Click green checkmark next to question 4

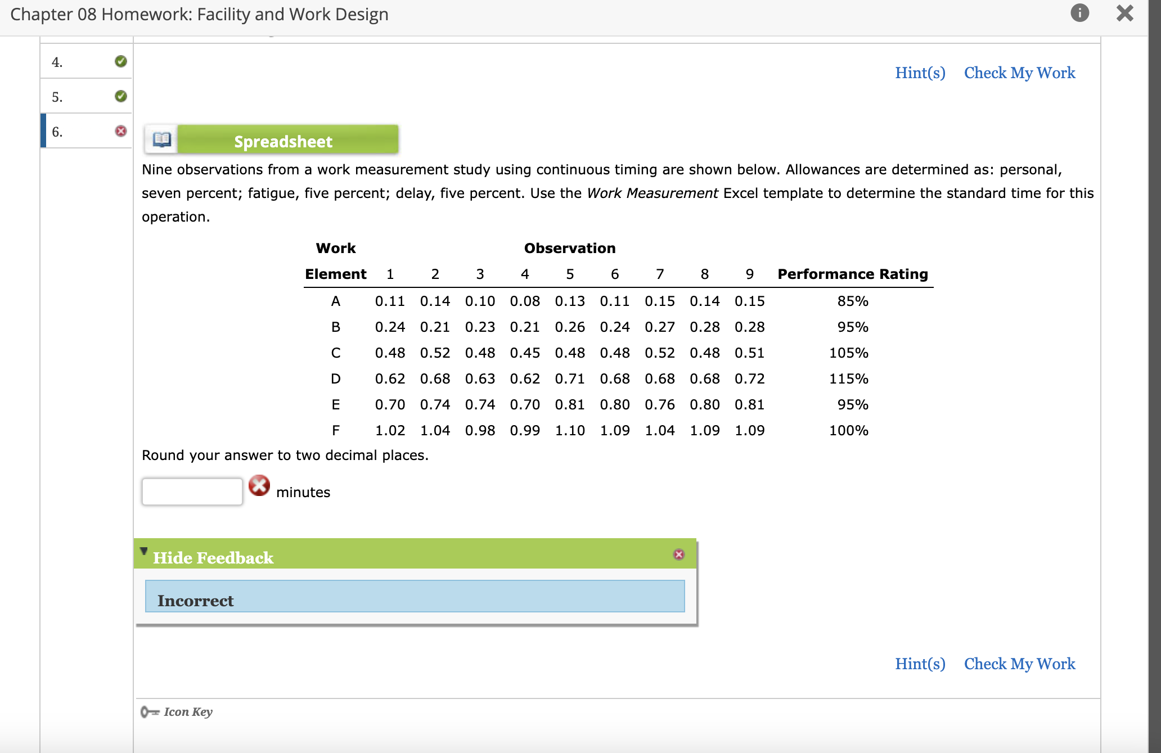coord(120,61)
